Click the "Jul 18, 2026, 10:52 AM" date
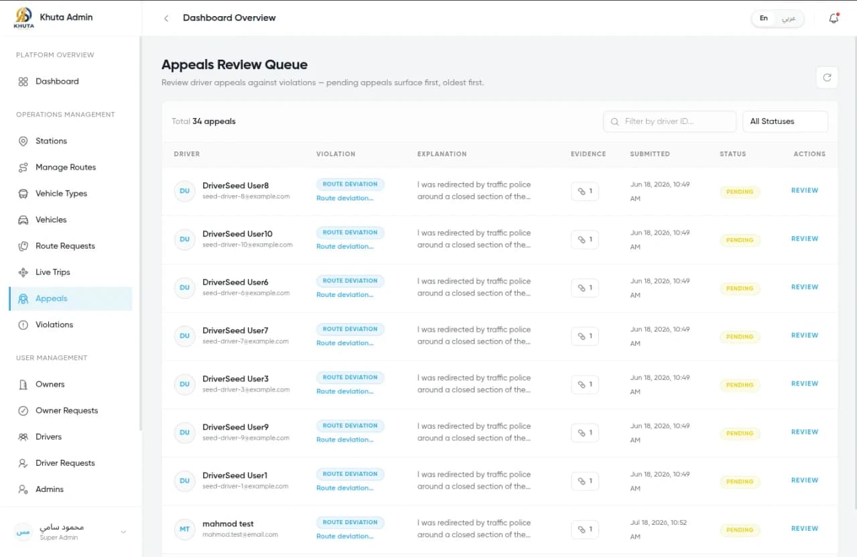 click(660, 530)
